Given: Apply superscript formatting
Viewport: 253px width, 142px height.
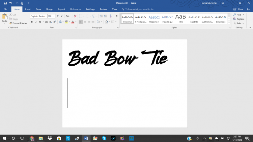Looking at the screenshot, I should point(55,22).
